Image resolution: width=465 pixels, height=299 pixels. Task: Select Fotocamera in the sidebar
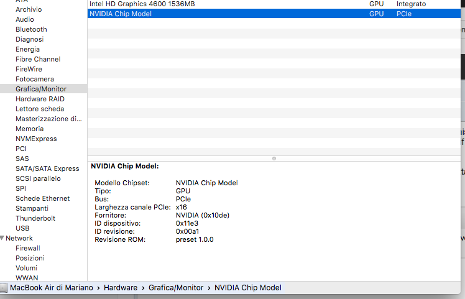click(x=35, y=79)
